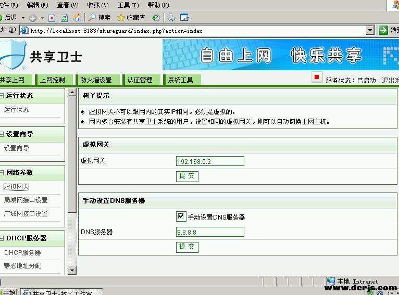Click the sidebar scrollbar down arrow
399x295 pixels.
pyautogui.click(x=72, y=271)
